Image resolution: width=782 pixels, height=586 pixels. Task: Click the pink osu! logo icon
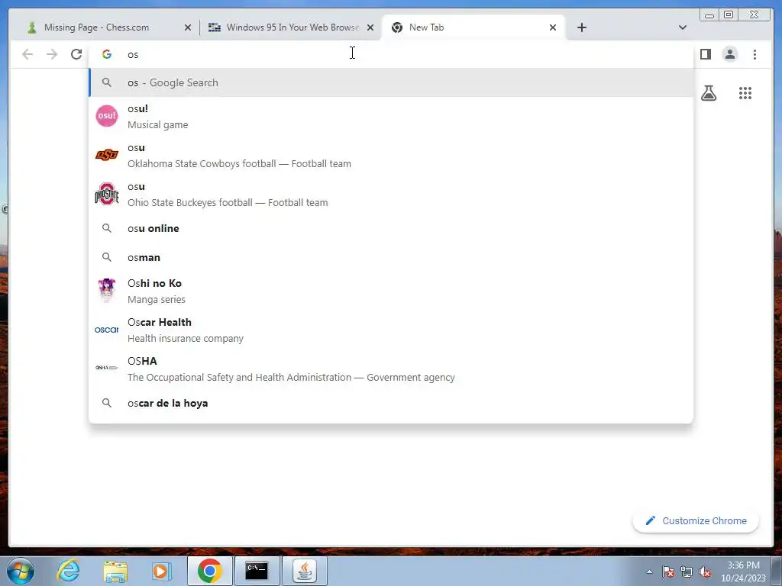pos(107,116)
